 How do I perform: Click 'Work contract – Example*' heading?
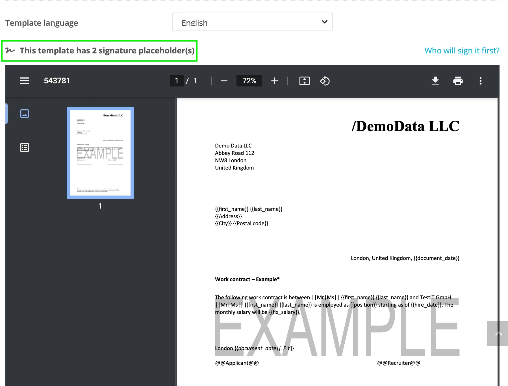(x=247, y=279)
